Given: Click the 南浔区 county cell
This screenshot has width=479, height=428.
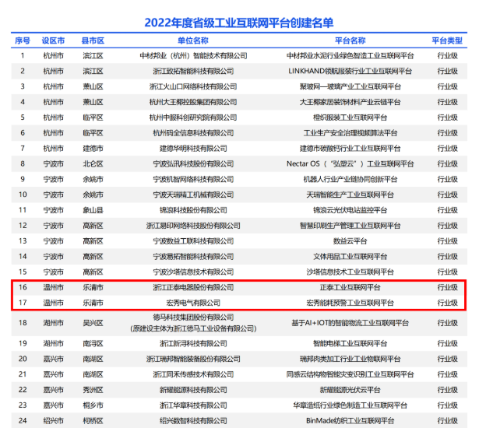Looking at the screenshot, I should pyautogui.click(x=93, y=343).
